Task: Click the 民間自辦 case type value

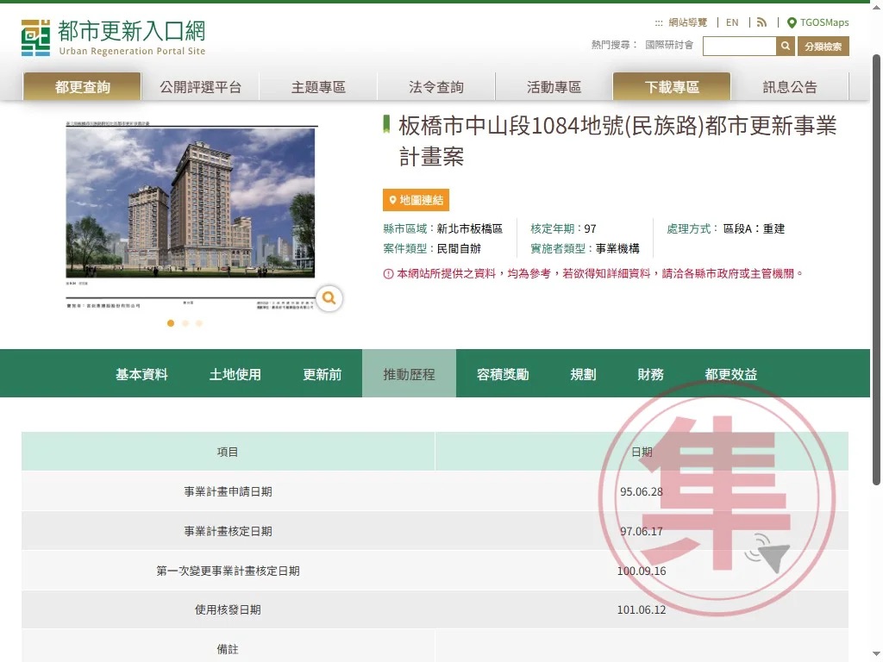Action: point(459,248)
